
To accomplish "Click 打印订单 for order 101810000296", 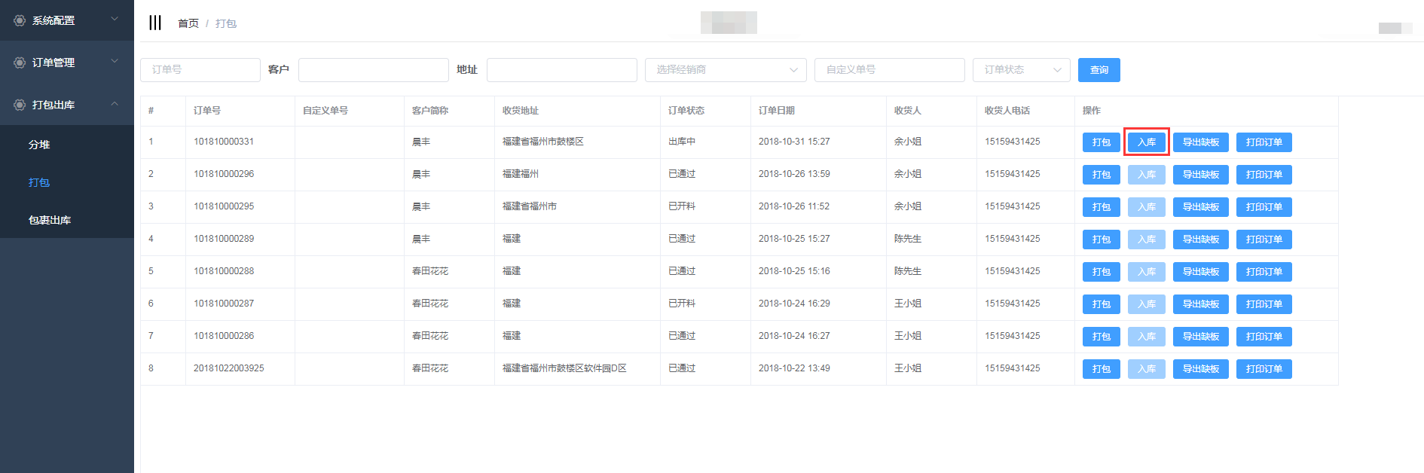I will pos(1264,175).
